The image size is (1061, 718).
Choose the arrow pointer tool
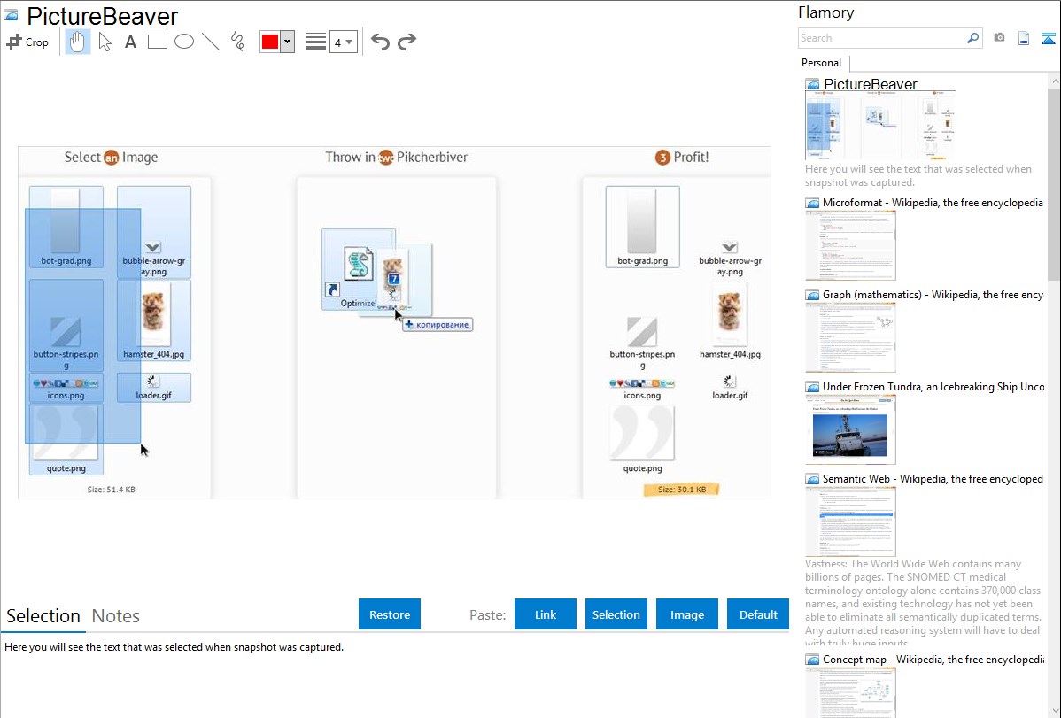pos(105,42)
